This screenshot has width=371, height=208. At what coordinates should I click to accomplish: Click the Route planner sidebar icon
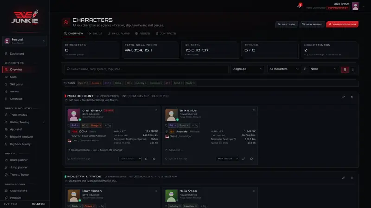pyautogui.click(x=6, y=160)
